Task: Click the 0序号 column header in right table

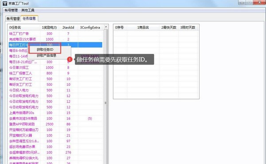Action: coord(120,27)
